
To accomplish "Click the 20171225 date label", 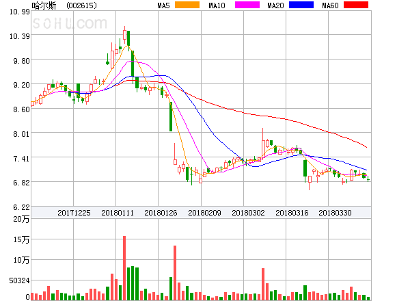I will click(74, 213).
